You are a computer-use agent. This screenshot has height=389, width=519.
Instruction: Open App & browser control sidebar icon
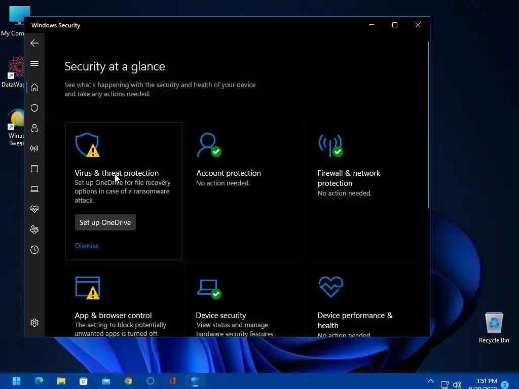coord(34,169)
